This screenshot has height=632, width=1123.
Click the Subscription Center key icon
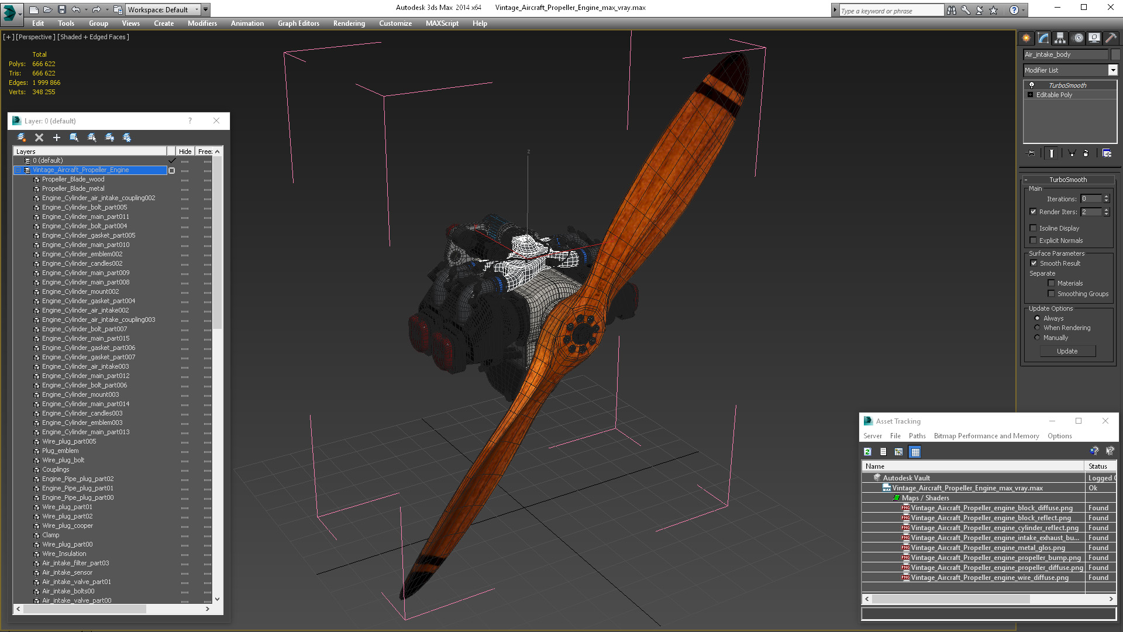point(966,10)
